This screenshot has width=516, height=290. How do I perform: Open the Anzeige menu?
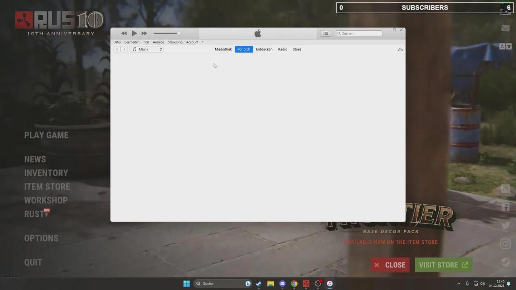(158, 42)
